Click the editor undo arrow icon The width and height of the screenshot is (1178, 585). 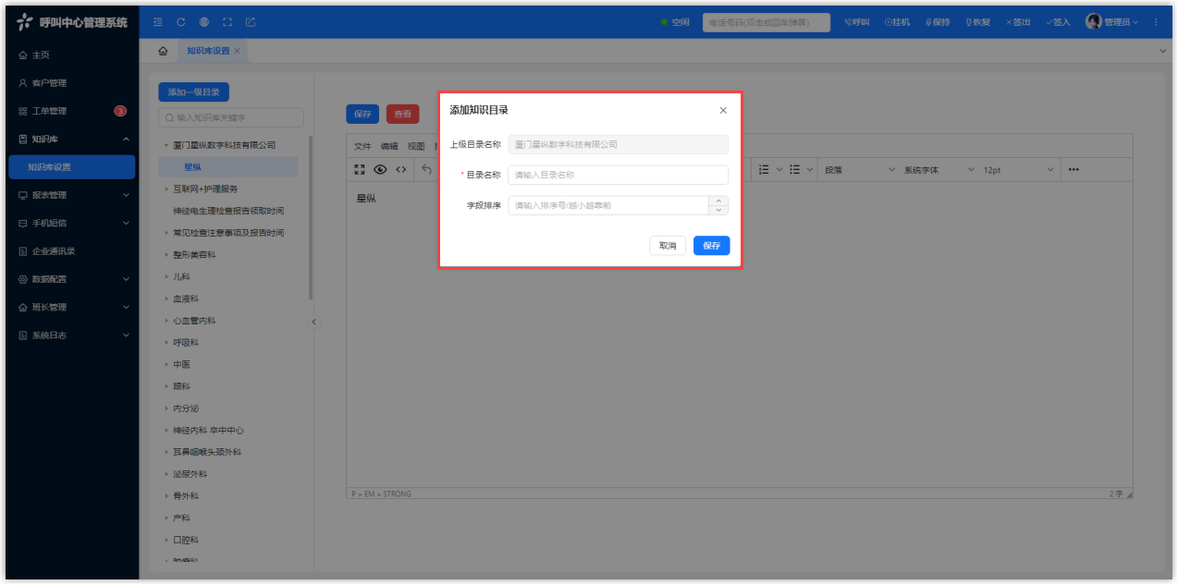(426, 169)
